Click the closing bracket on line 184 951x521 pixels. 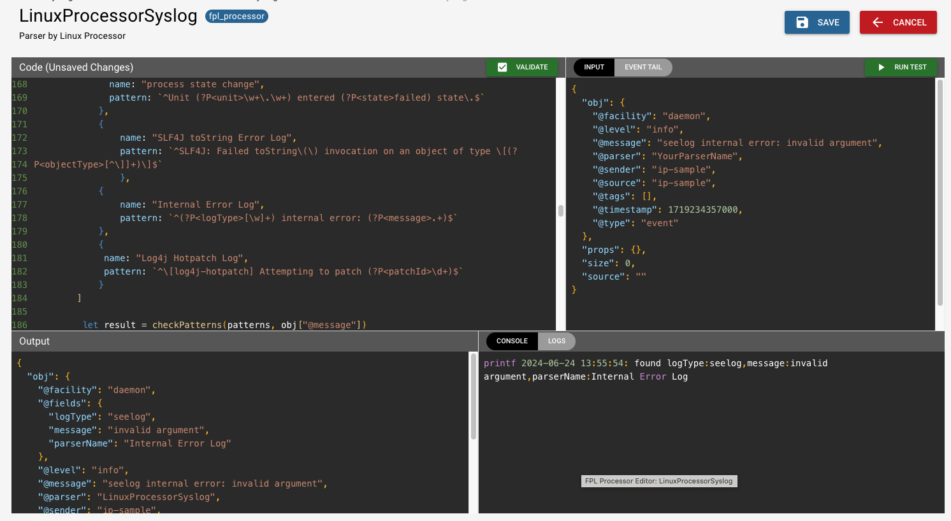(79, 298)
